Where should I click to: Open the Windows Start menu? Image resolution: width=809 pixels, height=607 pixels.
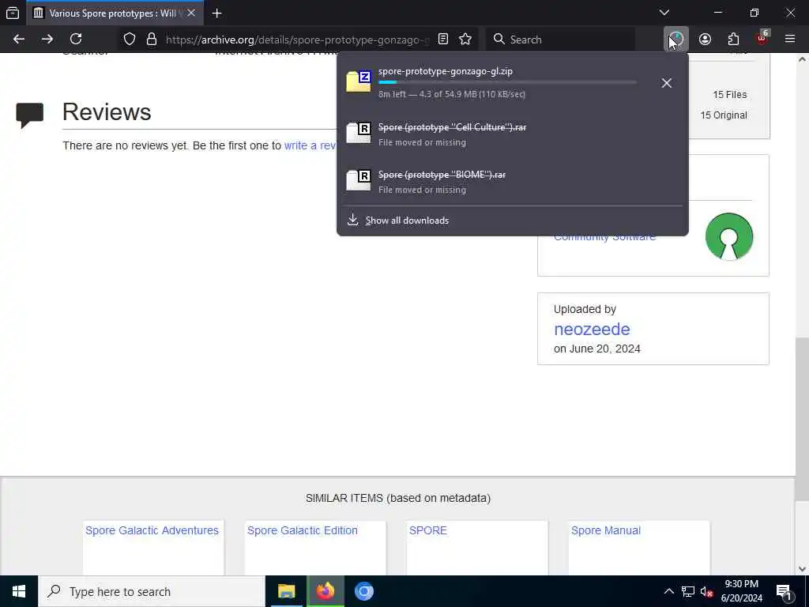19,591
